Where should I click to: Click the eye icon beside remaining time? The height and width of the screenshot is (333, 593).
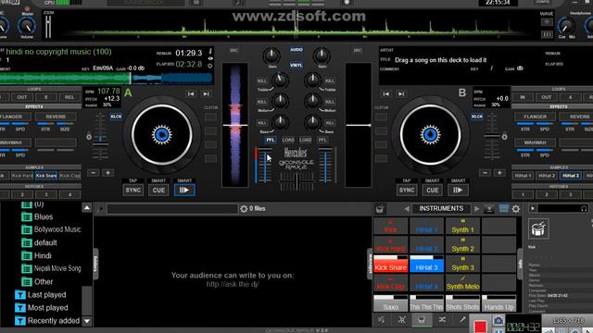210,58
